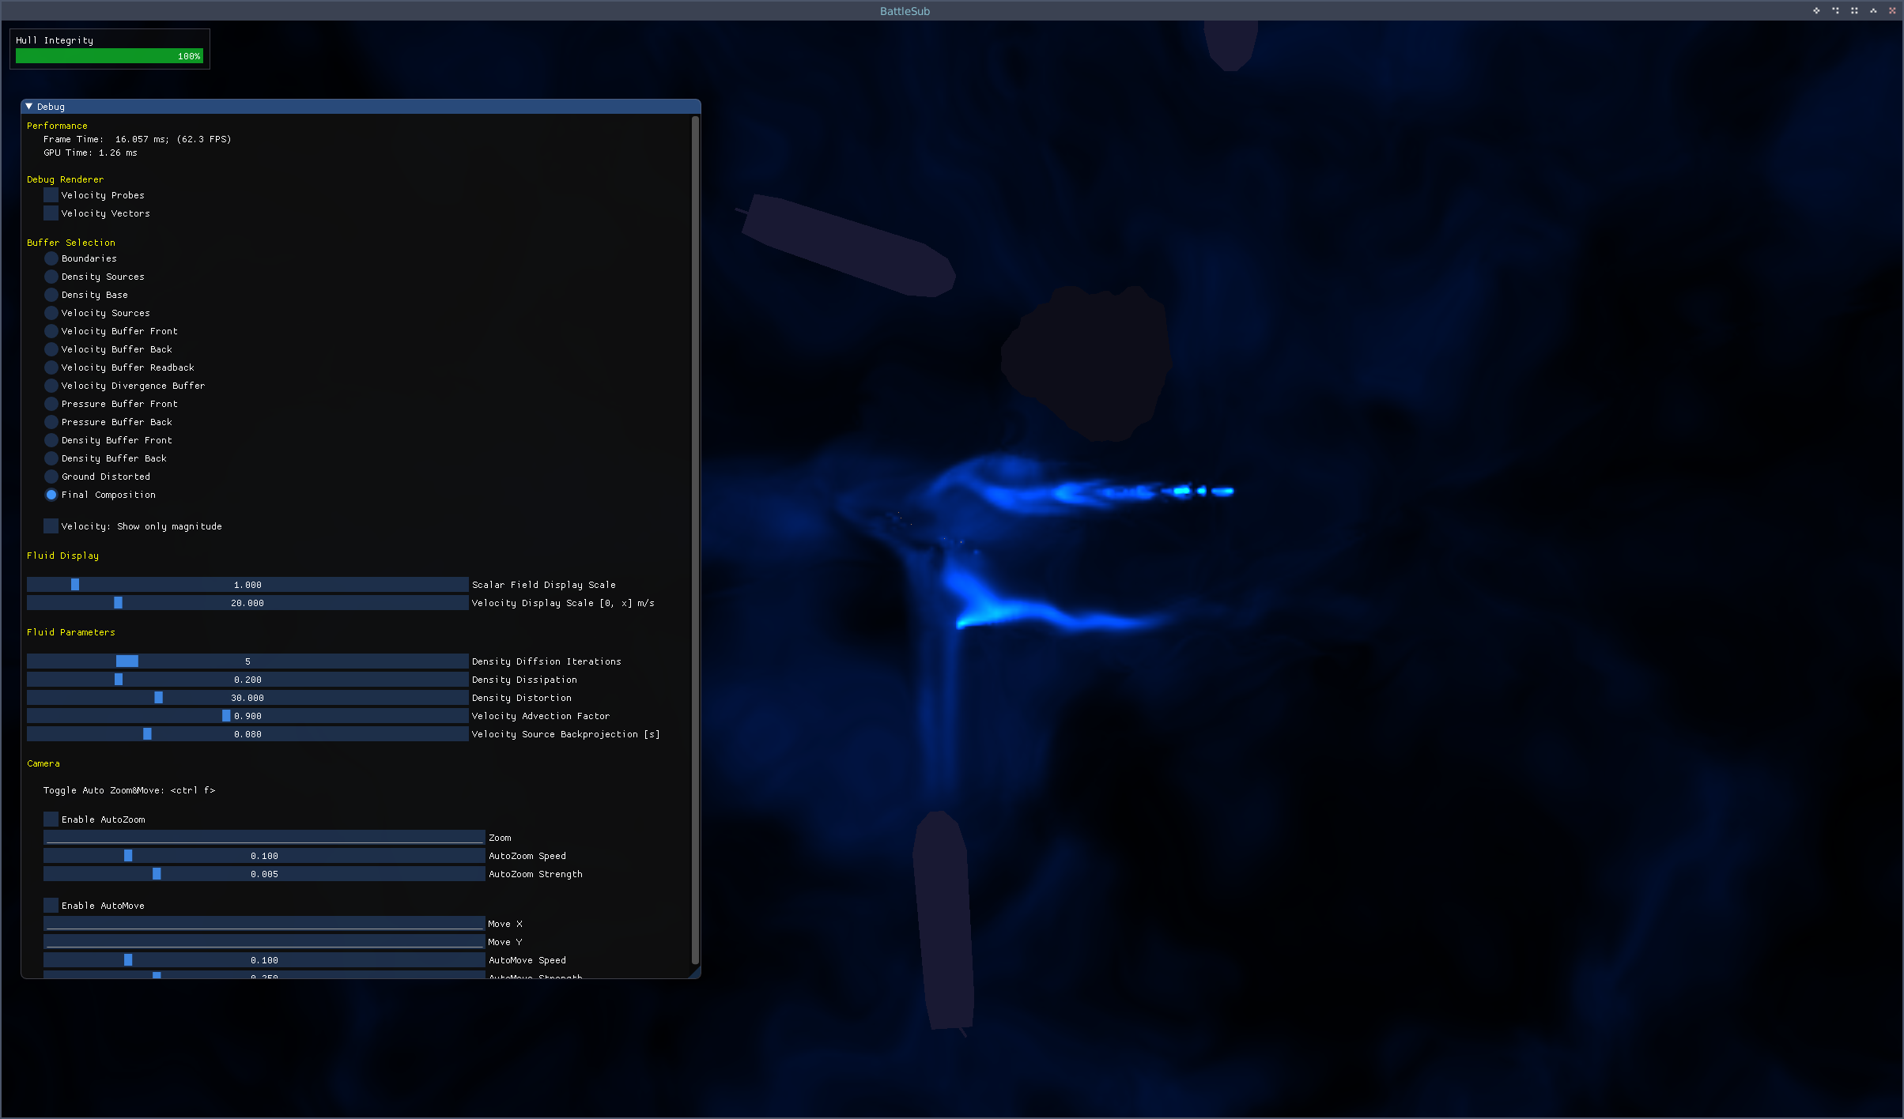Screen dimensions: 1904x1119
Task: Click the Debug window title bar
Action: (x=356, y=107)
